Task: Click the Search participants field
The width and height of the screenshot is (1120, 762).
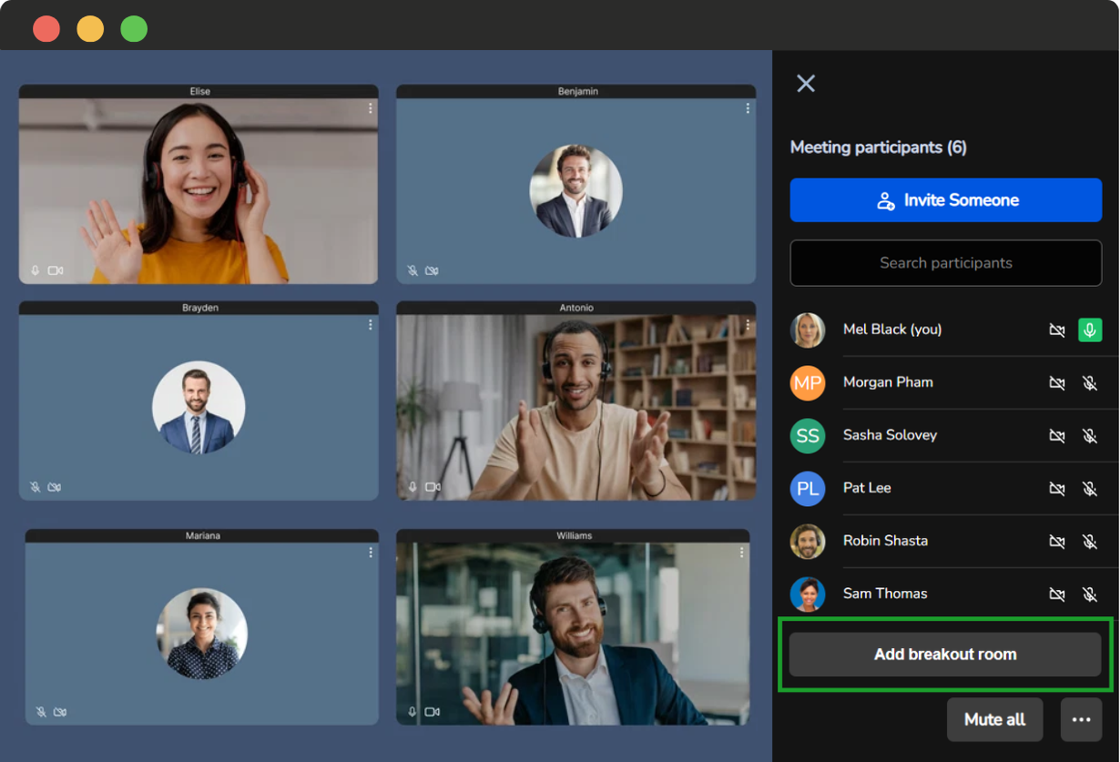Action: (x=945, y=263)
